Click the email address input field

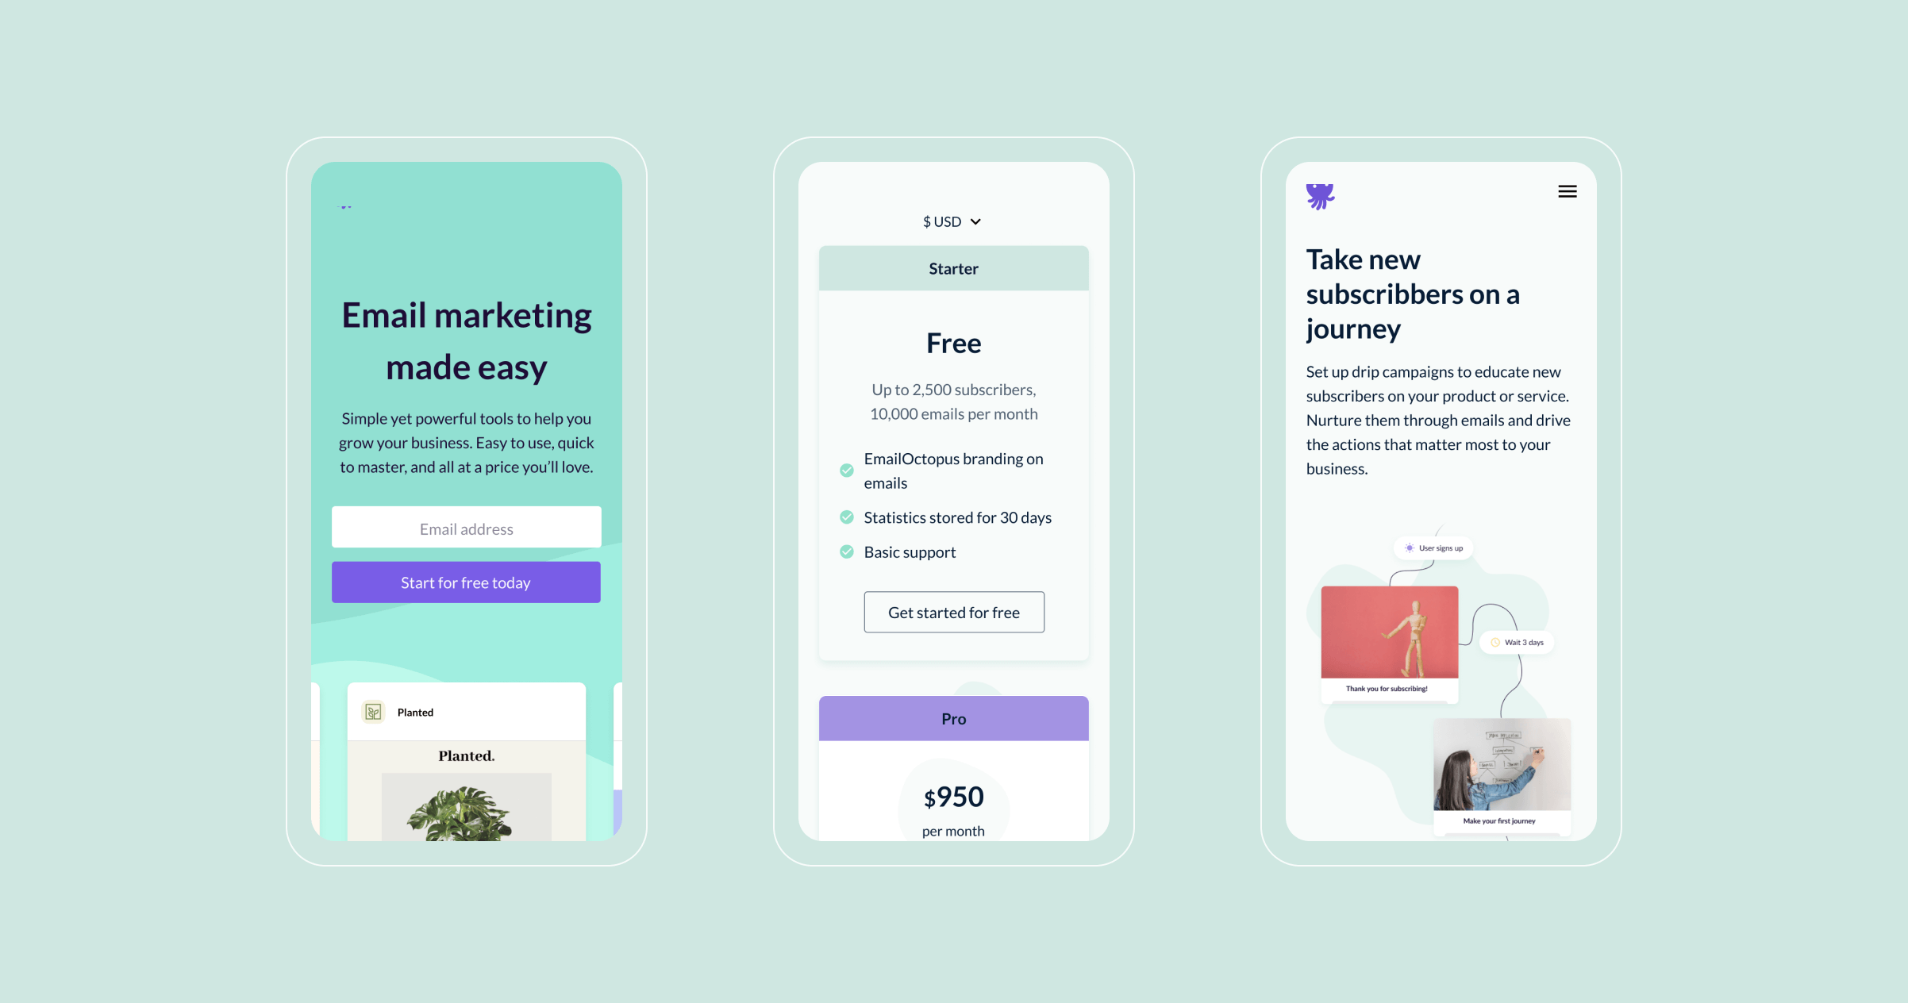467,528
